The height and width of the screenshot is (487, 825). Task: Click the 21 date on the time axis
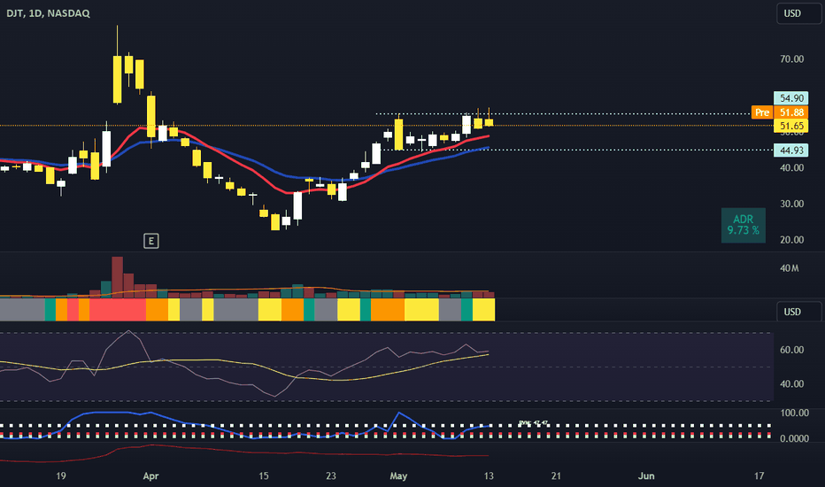[556, 476]
